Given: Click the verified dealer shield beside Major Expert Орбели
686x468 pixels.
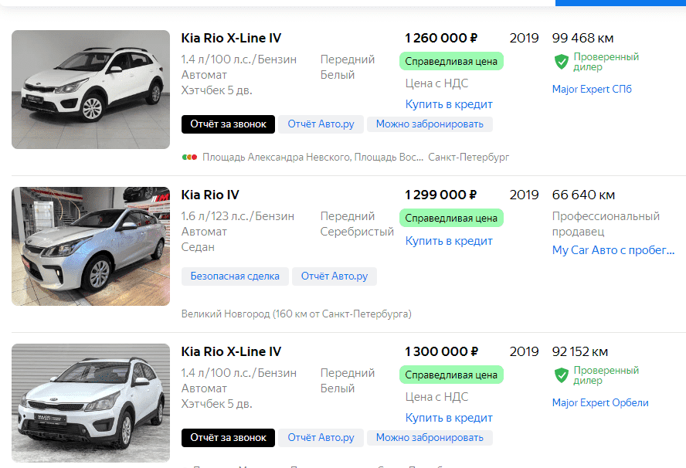Looking at the screenshot, I should click(x=562, y=375).
